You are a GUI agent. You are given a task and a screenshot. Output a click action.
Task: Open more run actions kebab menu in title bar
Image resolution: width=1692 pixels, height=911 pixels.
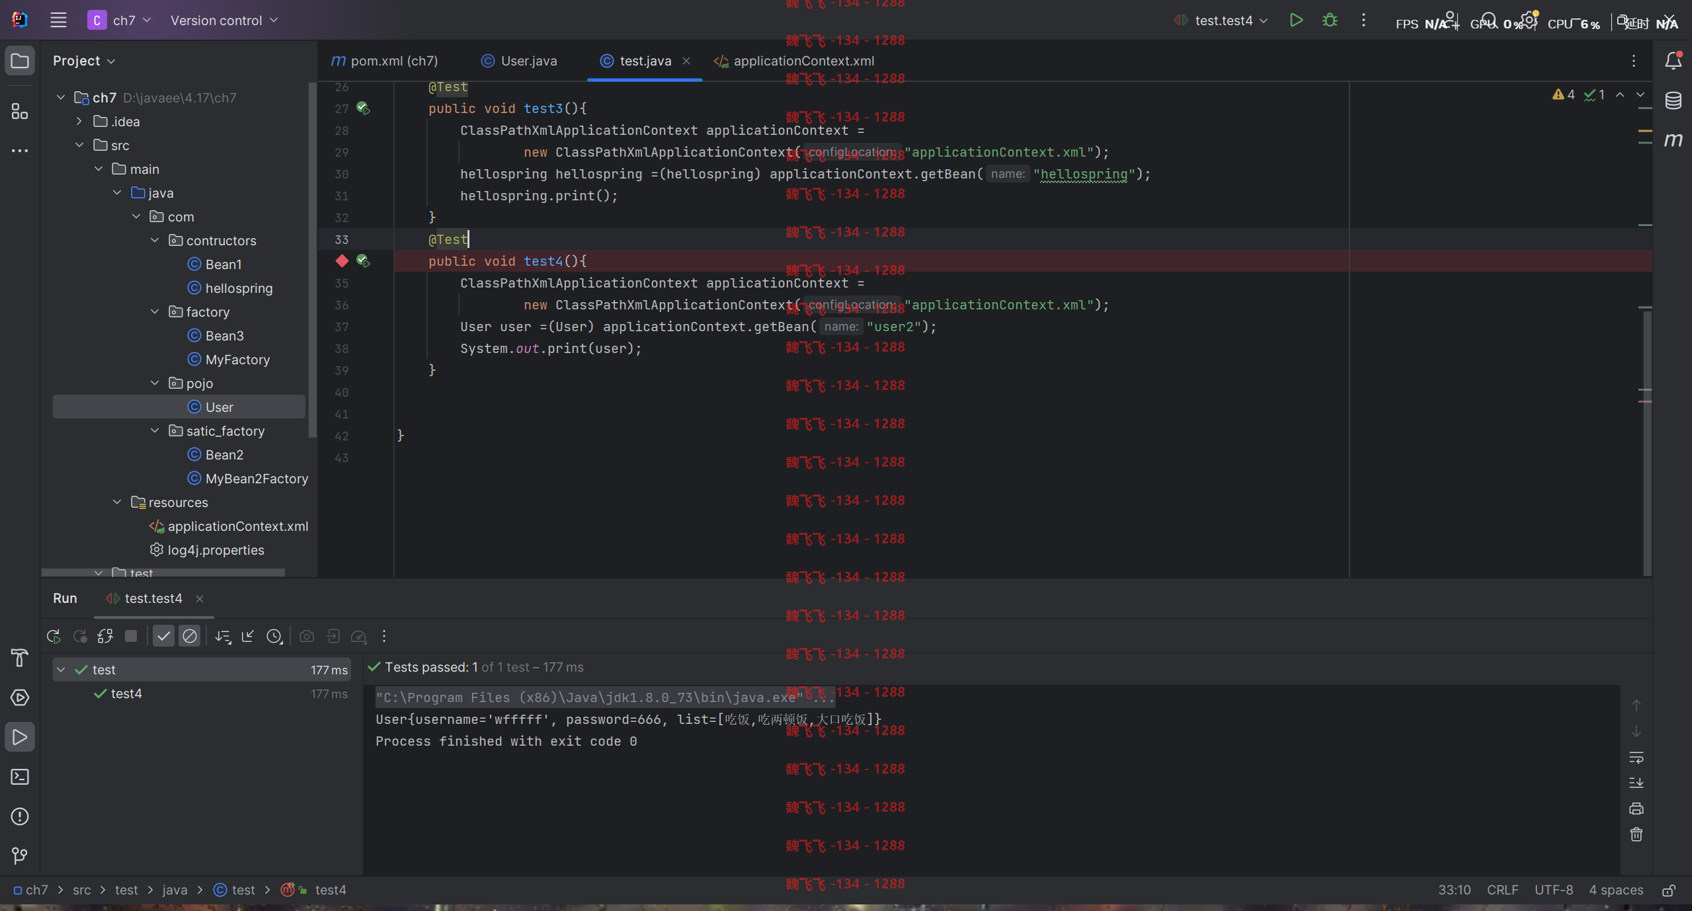pos(1363,20)
